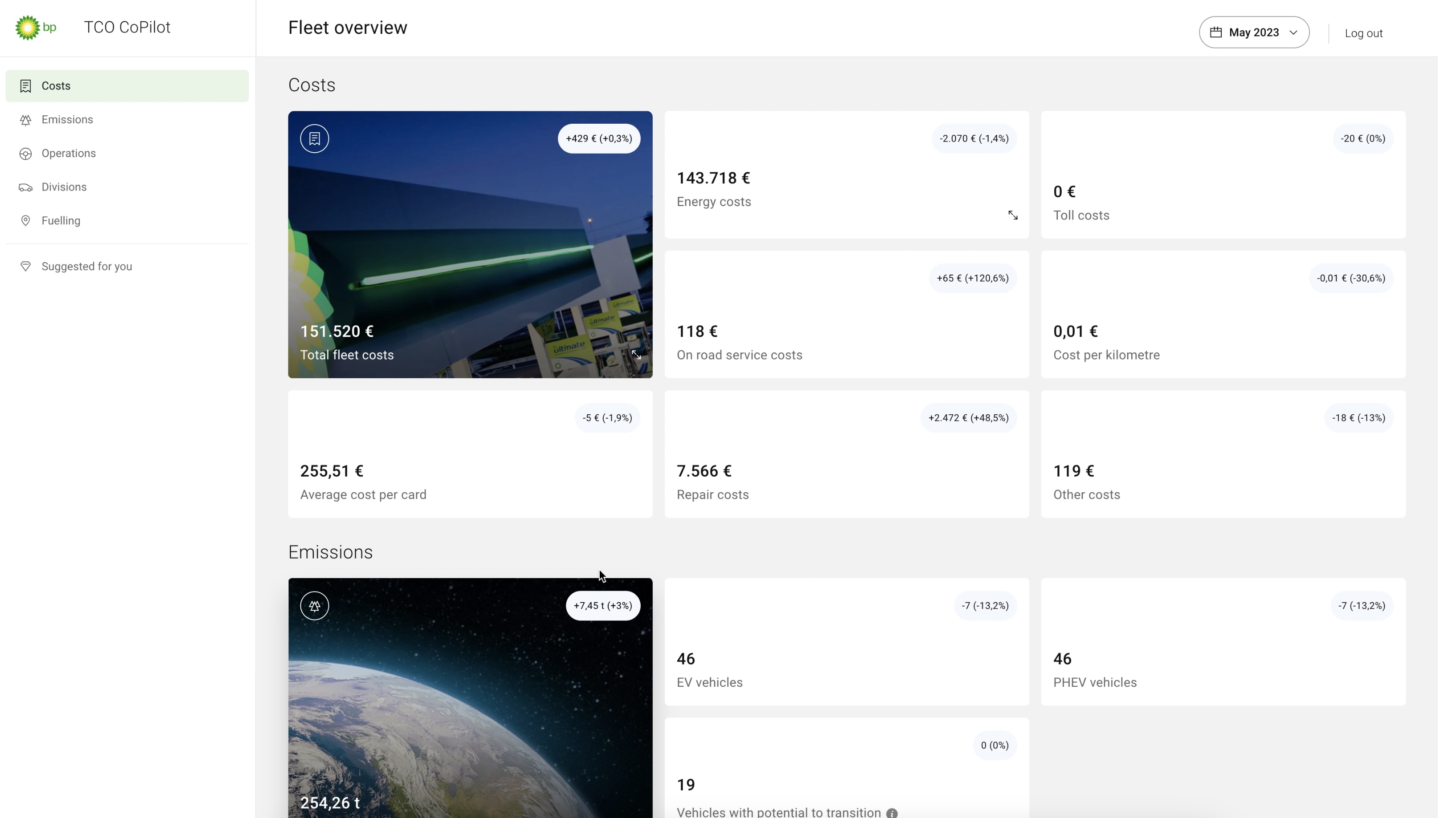The image size is (1438, 818).
Task: Click the -18 € (-13%) badge
Action: click(1358, 418)
